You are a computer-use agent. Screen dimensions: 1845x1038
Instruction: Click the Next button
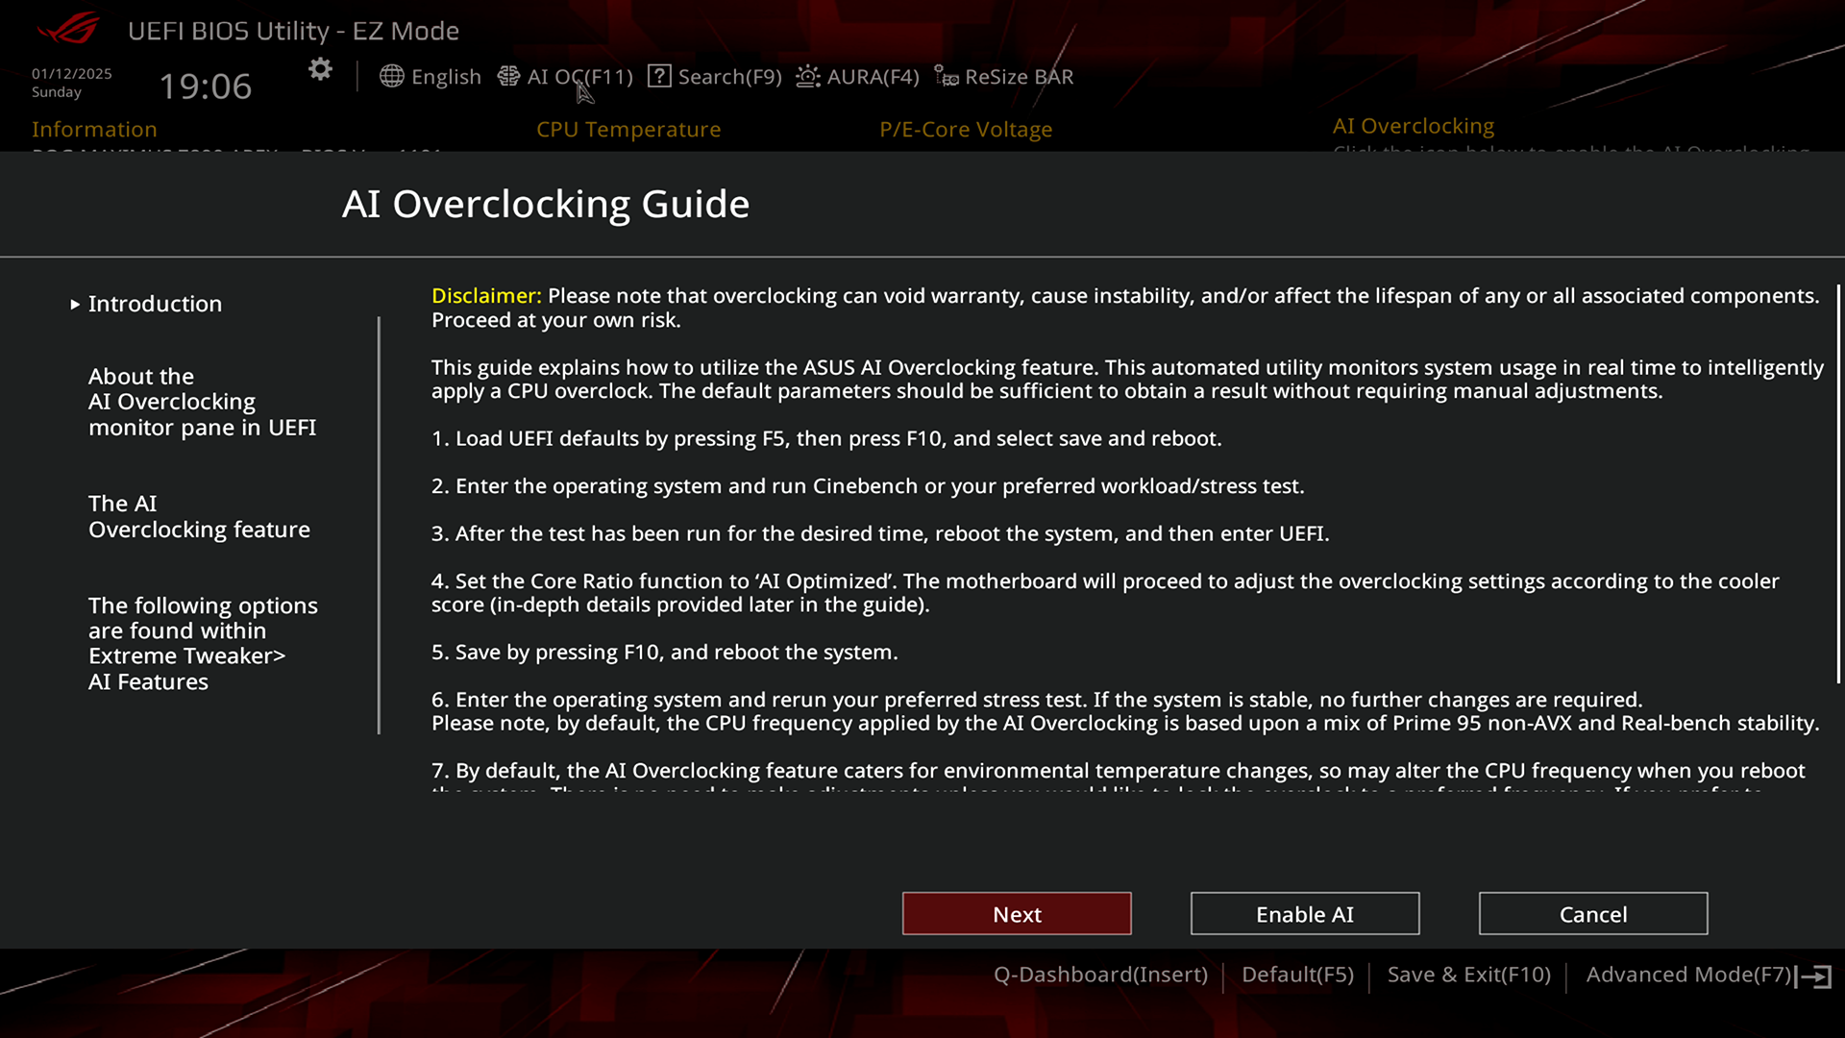1017,914
